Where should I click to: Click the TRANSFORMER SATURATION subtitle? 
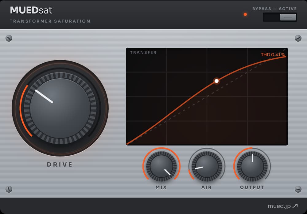pyautogui.click(x=50, y=21)
